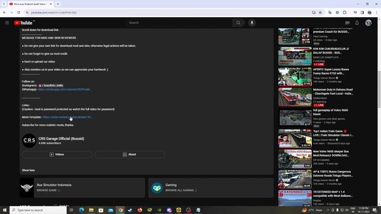
Task: Open the Windows notification center icon
Action: pos(374,210)
